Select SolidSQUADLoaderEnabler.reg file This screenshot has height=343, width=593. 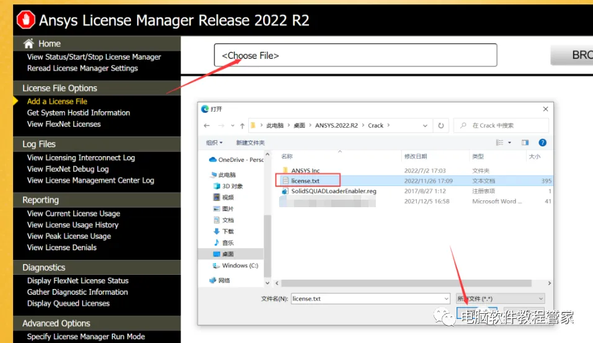(x=329, y=191)
